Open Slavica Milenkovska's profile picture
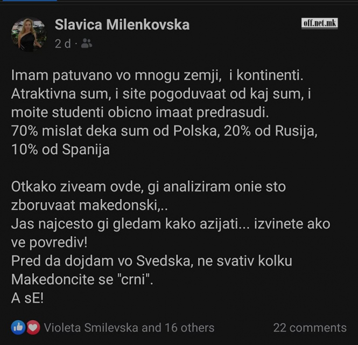The height and width of the screenshot is (345, 358). [29, 34]
